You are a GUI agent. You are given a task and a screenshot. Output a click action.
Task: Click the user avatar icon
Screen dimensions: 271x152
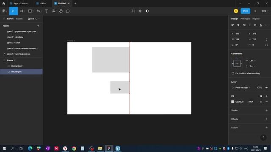click(x=236, y=11)
